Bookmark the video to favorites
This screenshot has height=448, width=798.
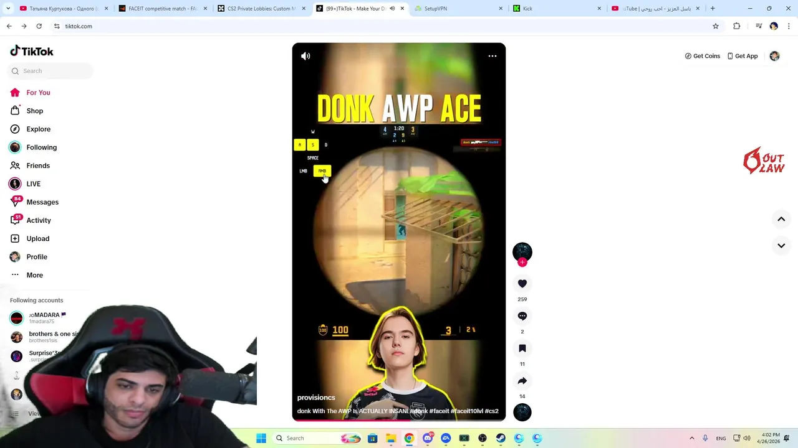[x=522, y=348]
